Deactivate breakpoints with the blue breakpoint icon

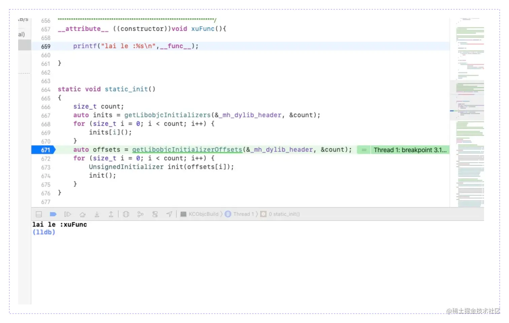(53, 214)
